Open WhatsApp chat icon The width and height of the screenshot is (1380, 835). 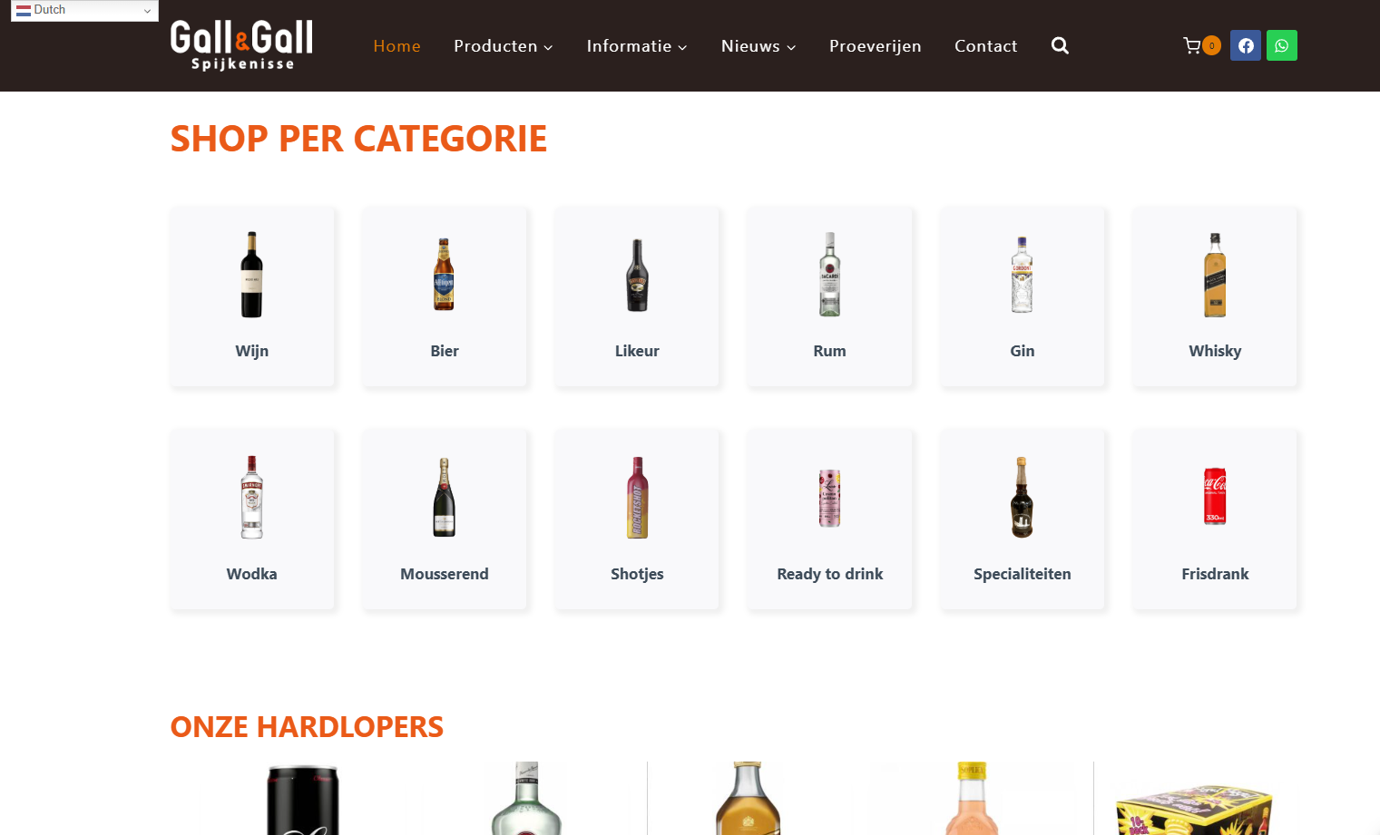pyautogui.click(x=1282, y=45)
